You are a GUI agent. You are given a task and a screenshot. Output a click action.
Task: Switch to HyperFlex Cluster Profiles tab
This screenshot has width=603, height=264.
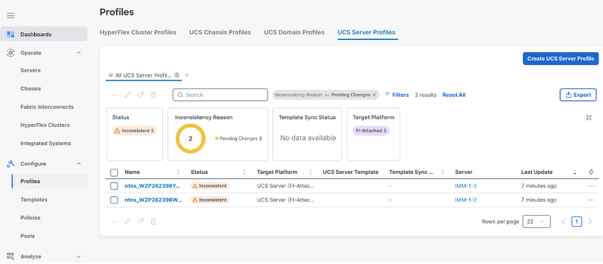138,33
